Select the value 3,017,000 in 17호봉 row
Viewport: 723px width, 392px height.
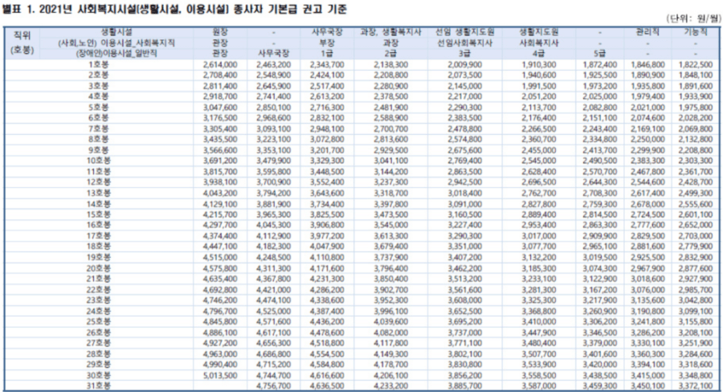(x=538, y=236)
